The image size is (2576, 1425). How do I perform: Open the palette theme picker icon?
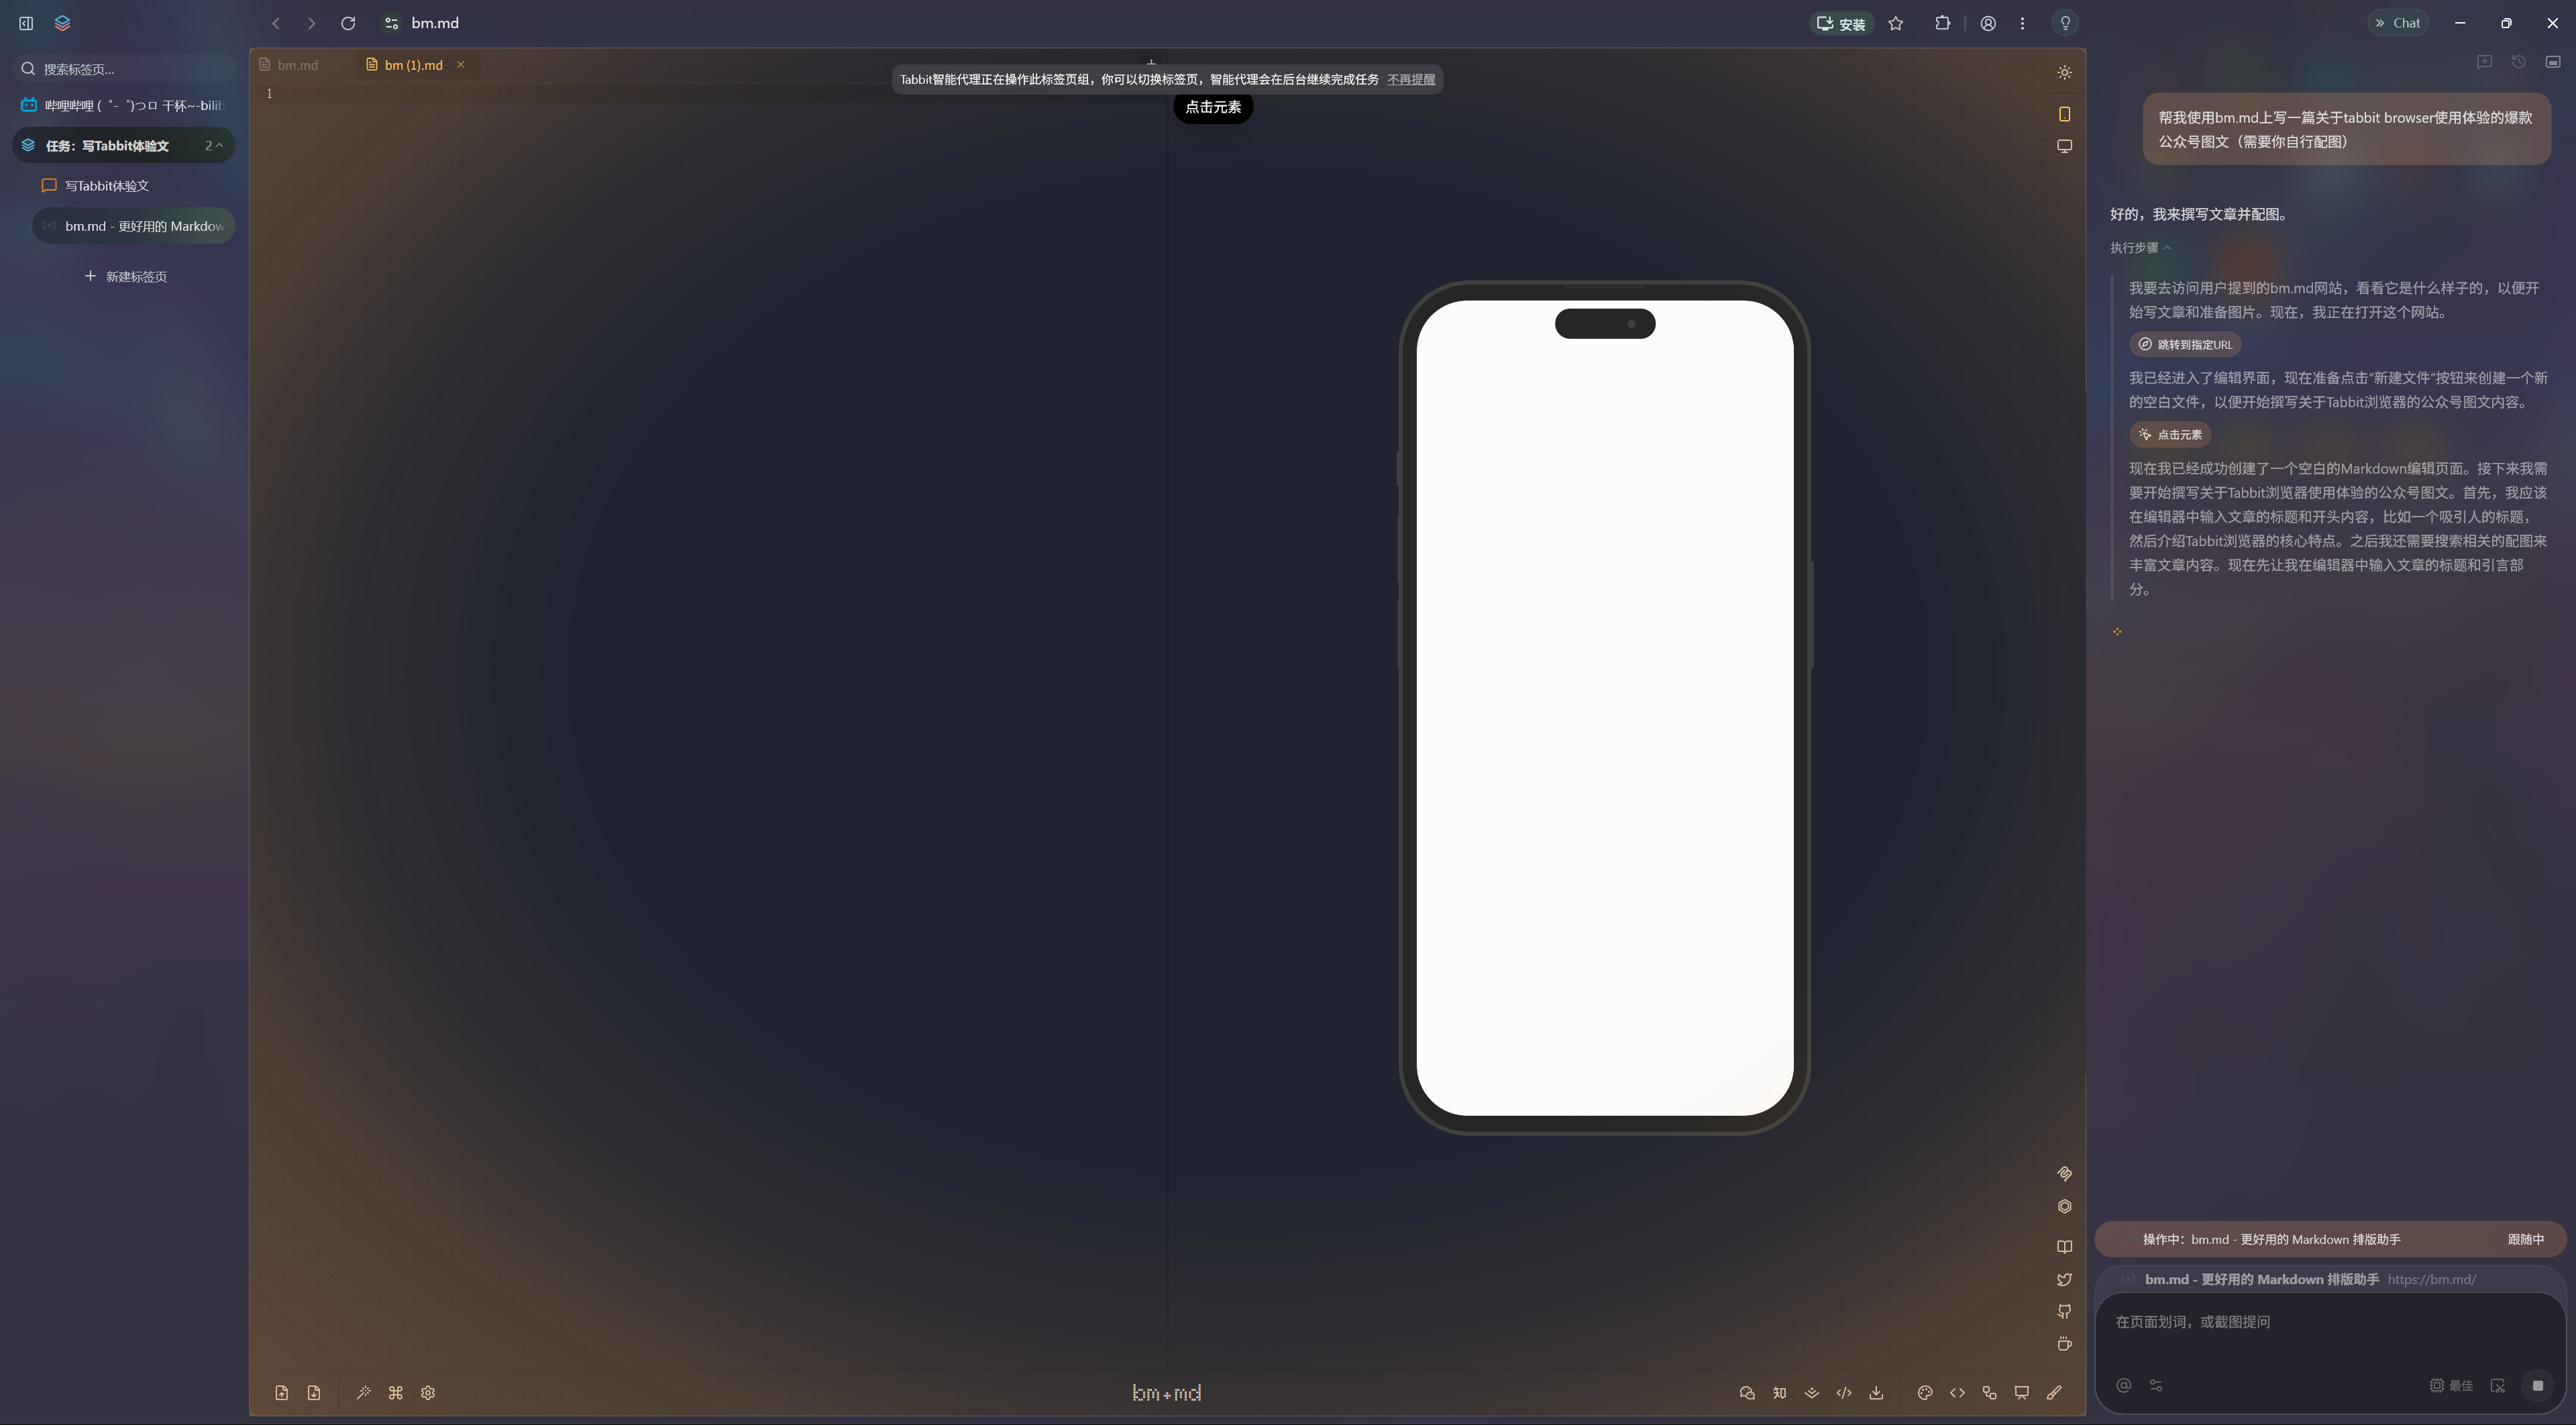[1924, 1393]
